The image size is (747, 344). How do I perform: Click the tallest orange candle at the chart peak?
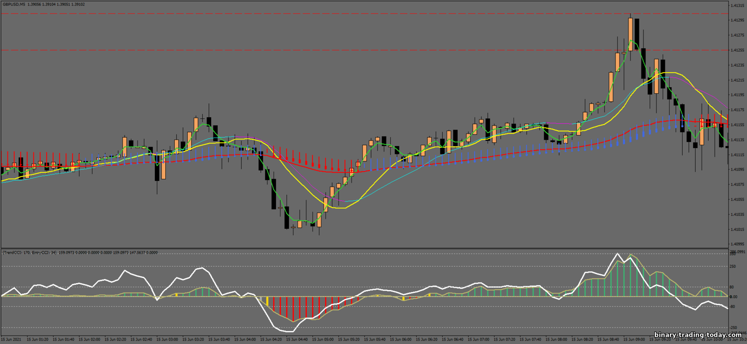[630, 34]
